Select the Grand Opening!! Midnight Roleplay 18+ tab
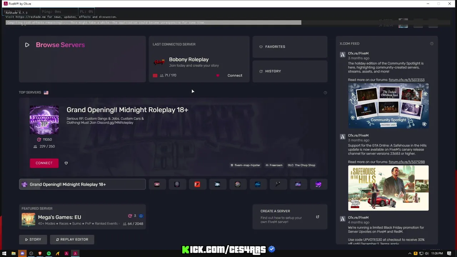Image resolution: width=457 pixels, height=257 pixels. tap(82, 185)
